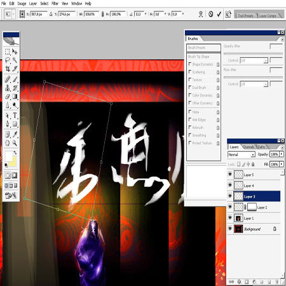Viewport: 286px width, 286px height.
Task: Click Jump to ImageReady button
Action: coord(11,195)
